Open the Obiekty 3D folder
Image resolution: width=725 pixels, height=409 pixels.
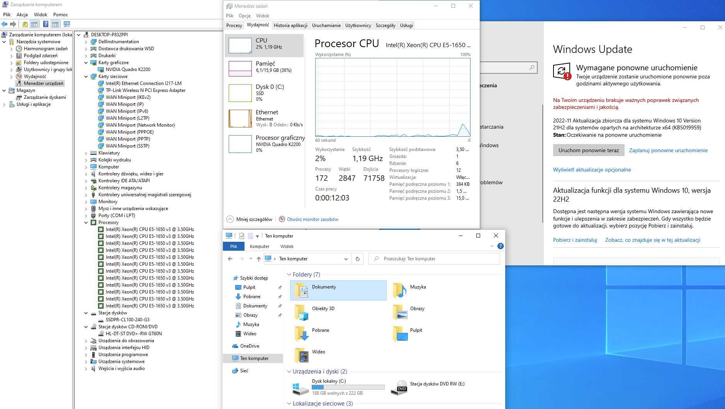[338, 312]
